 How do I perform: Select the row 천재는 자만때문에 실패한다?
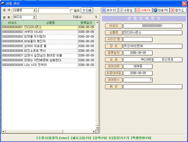tap(49, 60)
